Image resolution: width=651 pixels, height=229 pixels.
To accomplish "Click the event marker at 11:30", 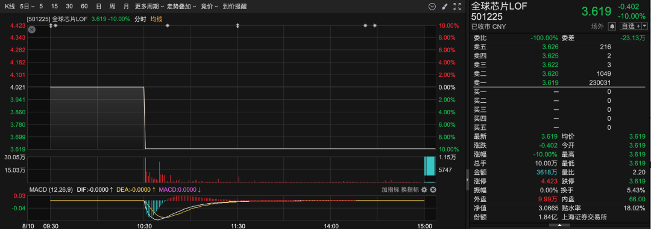I will [x=237, y=26].
